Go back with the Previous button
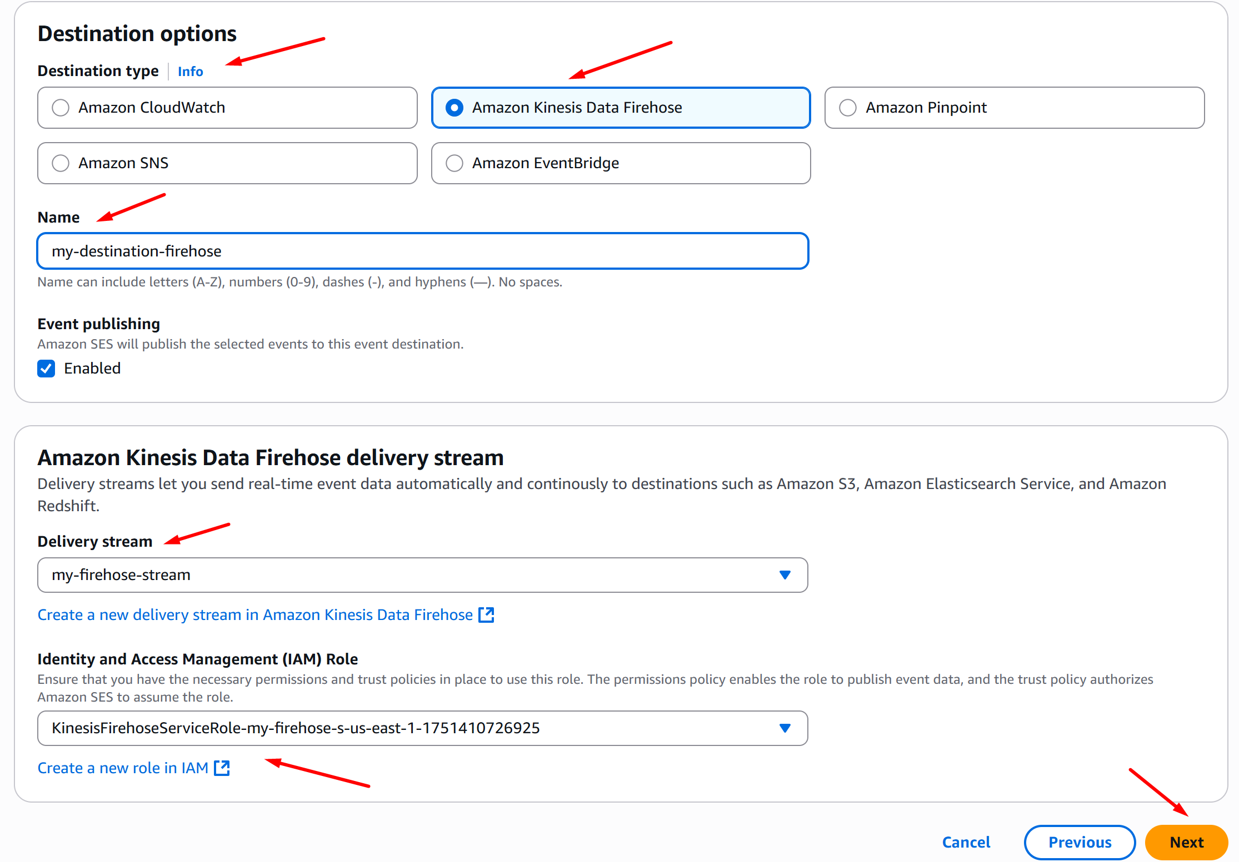1239x862 pixels. (1079, 843)
